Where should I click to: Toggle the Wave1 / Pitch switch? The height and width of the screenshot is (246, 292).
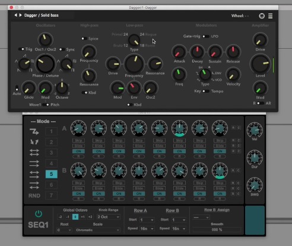coord(46,105)
